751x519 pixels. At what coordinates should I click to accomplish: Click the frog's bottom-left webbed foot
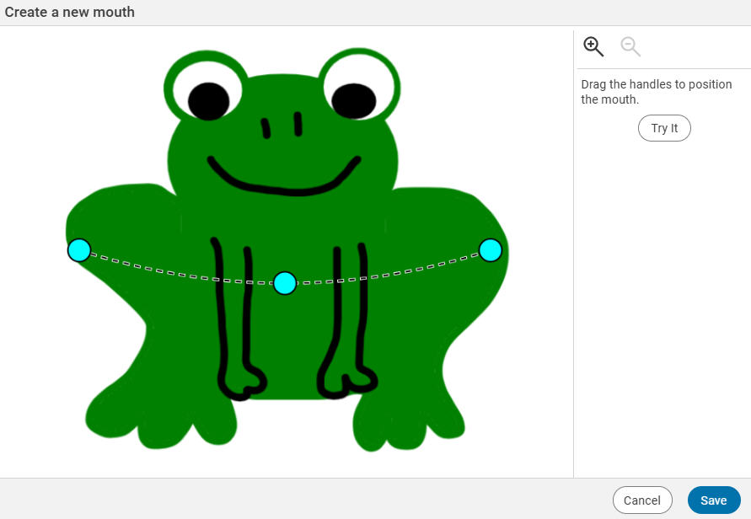(152, 417)
